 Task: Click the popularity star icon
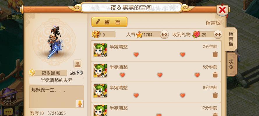[139, 35]
